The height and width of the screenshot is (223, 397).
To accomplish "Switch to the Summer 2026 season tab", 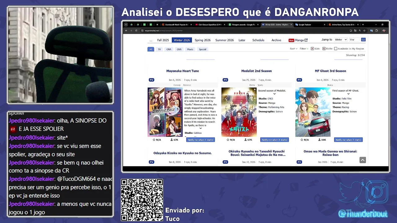I will coord(225,40).
